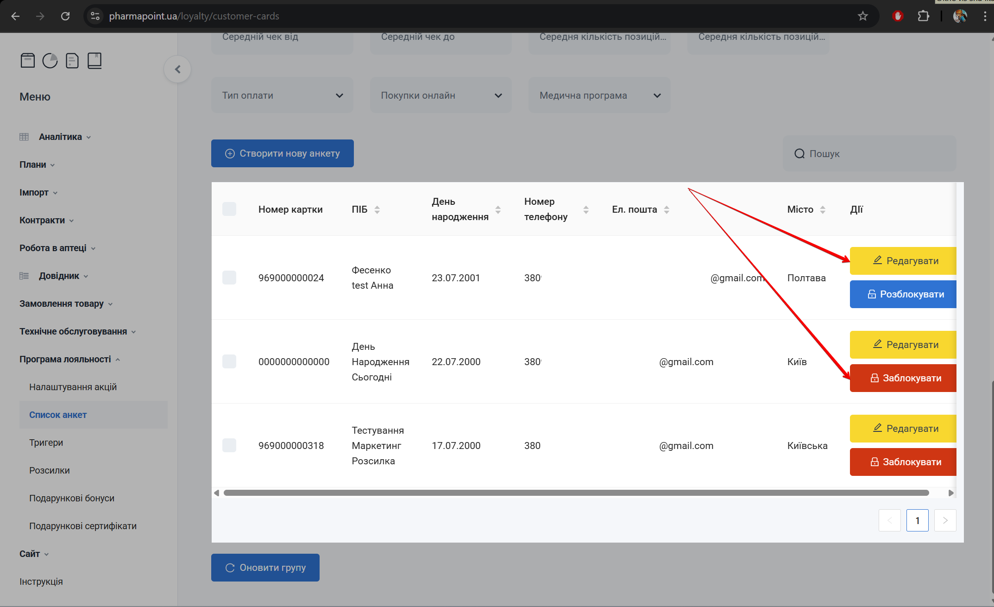Go to previous page of results

[x=890, y=520]
